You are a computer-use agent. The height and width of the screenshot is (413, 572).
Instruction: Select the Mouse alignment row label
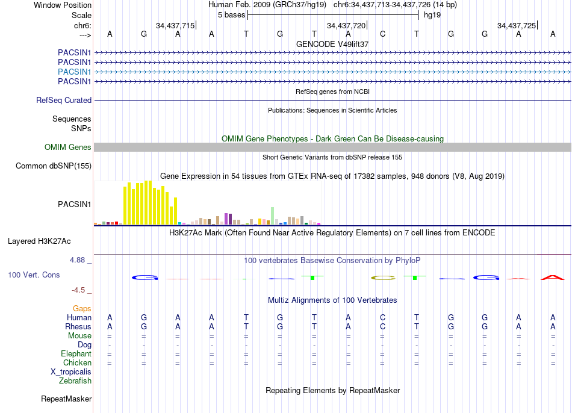pyautogui.click(x=79, y=336)
